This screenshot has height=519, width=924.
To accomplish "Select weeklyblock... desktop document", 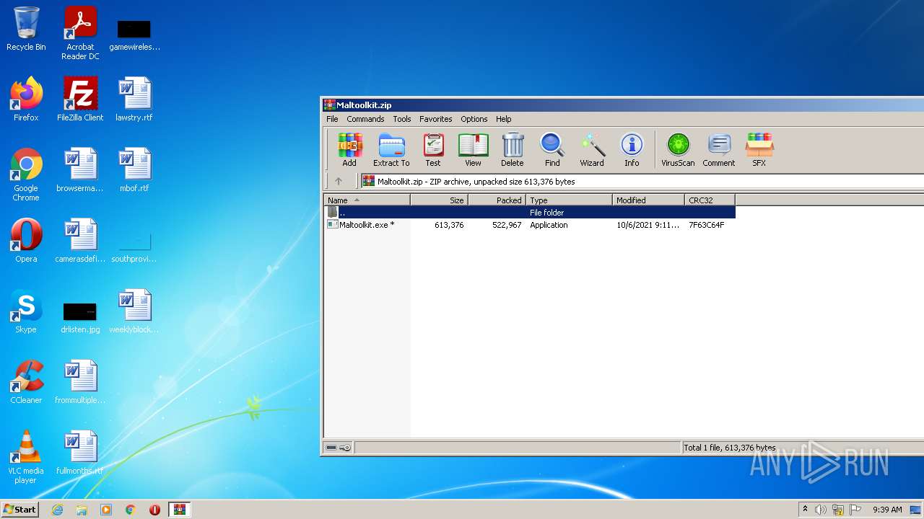I will tap(134, 311).
